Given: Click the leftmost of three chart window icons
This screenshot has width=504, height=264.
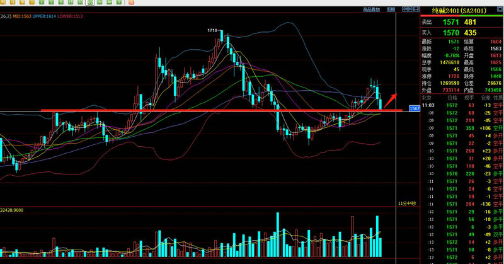Looking at the screenshot, I should (406, 10).
